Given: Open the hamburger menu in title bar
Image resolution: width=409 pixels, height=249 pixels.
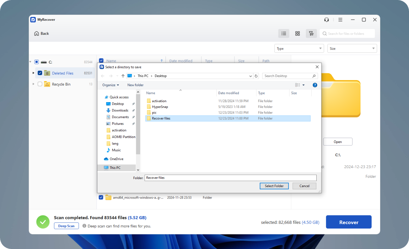Looking at the screenshot, I should click(340, 20).
